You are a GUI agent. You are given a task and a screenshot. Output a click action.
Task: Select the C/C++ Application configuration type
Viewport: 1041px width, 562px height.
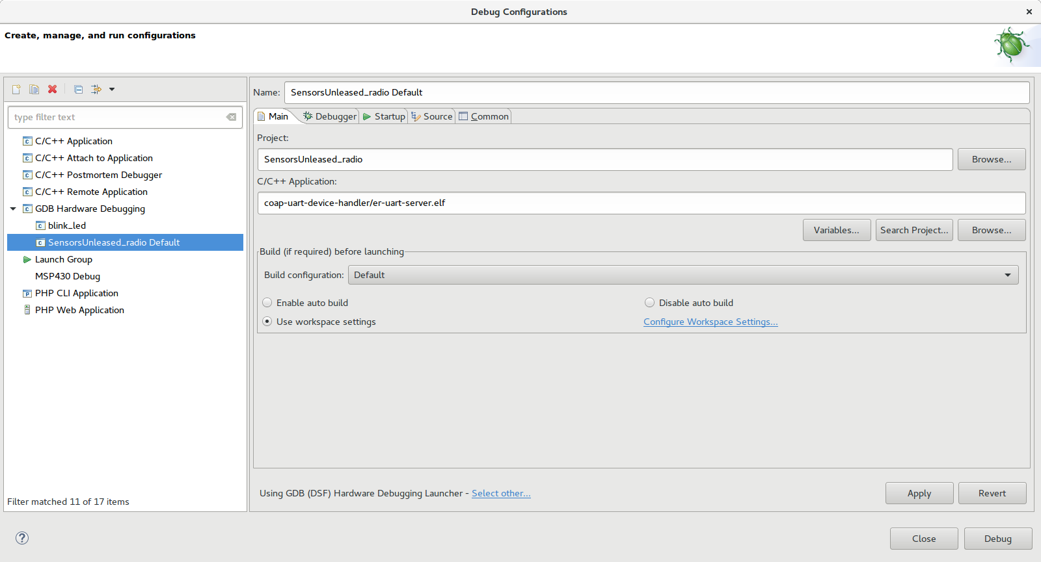(74, 141)
